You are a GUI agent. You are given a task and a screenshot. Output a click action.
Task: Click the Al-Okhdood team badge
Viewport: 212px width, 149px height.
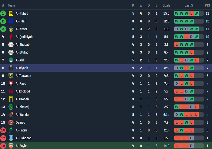pos(11,138)
